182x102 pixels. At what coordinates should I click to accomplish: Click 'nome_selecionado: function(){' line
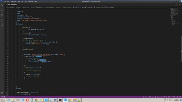tap(27, 92)
